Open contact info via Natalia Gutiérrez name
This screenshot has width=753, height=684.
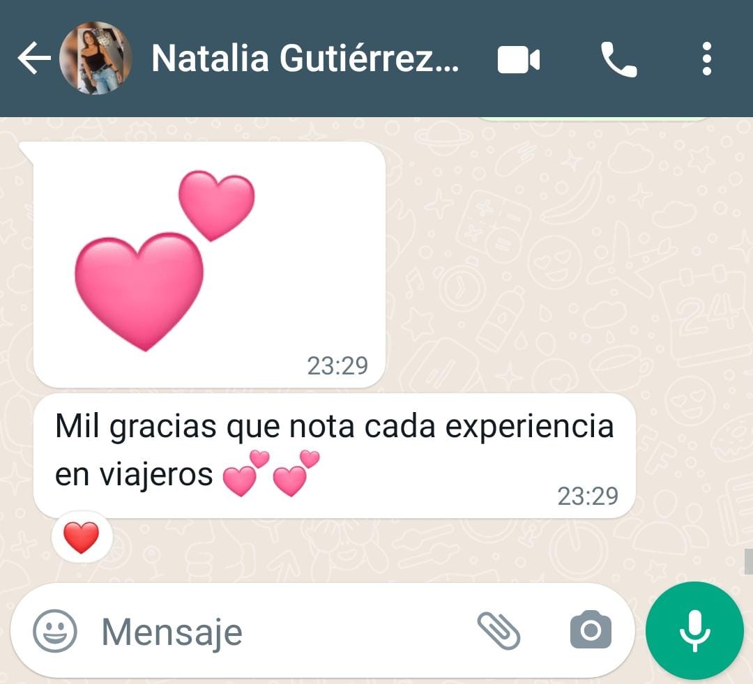305,59
